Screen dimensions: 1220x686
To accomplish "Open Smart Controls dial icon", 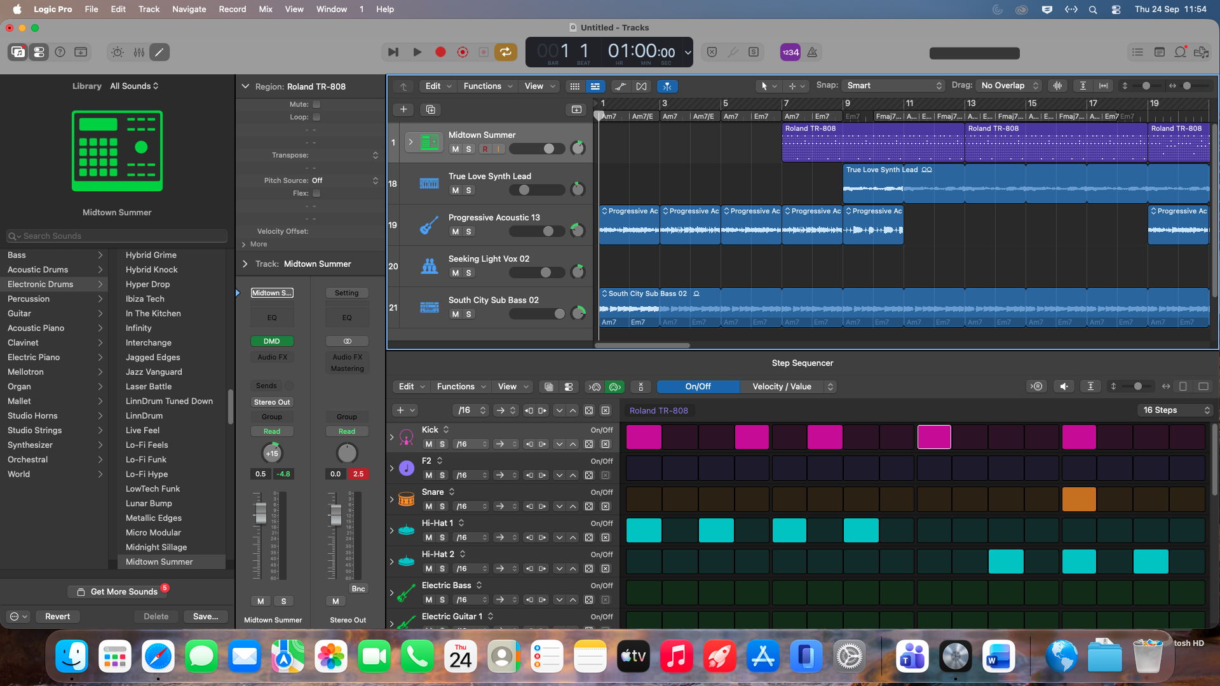I will click(118, 52).
